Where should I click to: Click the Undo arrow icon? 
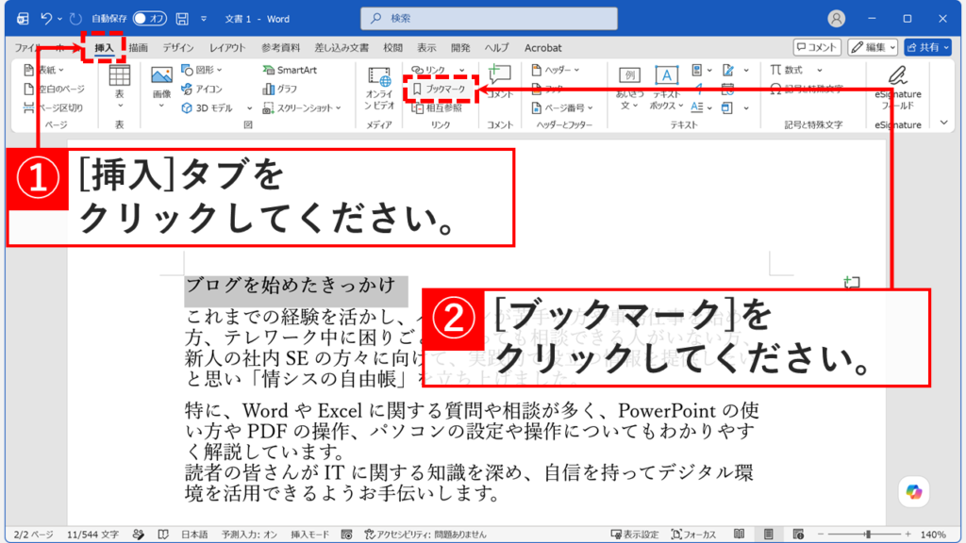pyautogui.click(x=46, y=19)
